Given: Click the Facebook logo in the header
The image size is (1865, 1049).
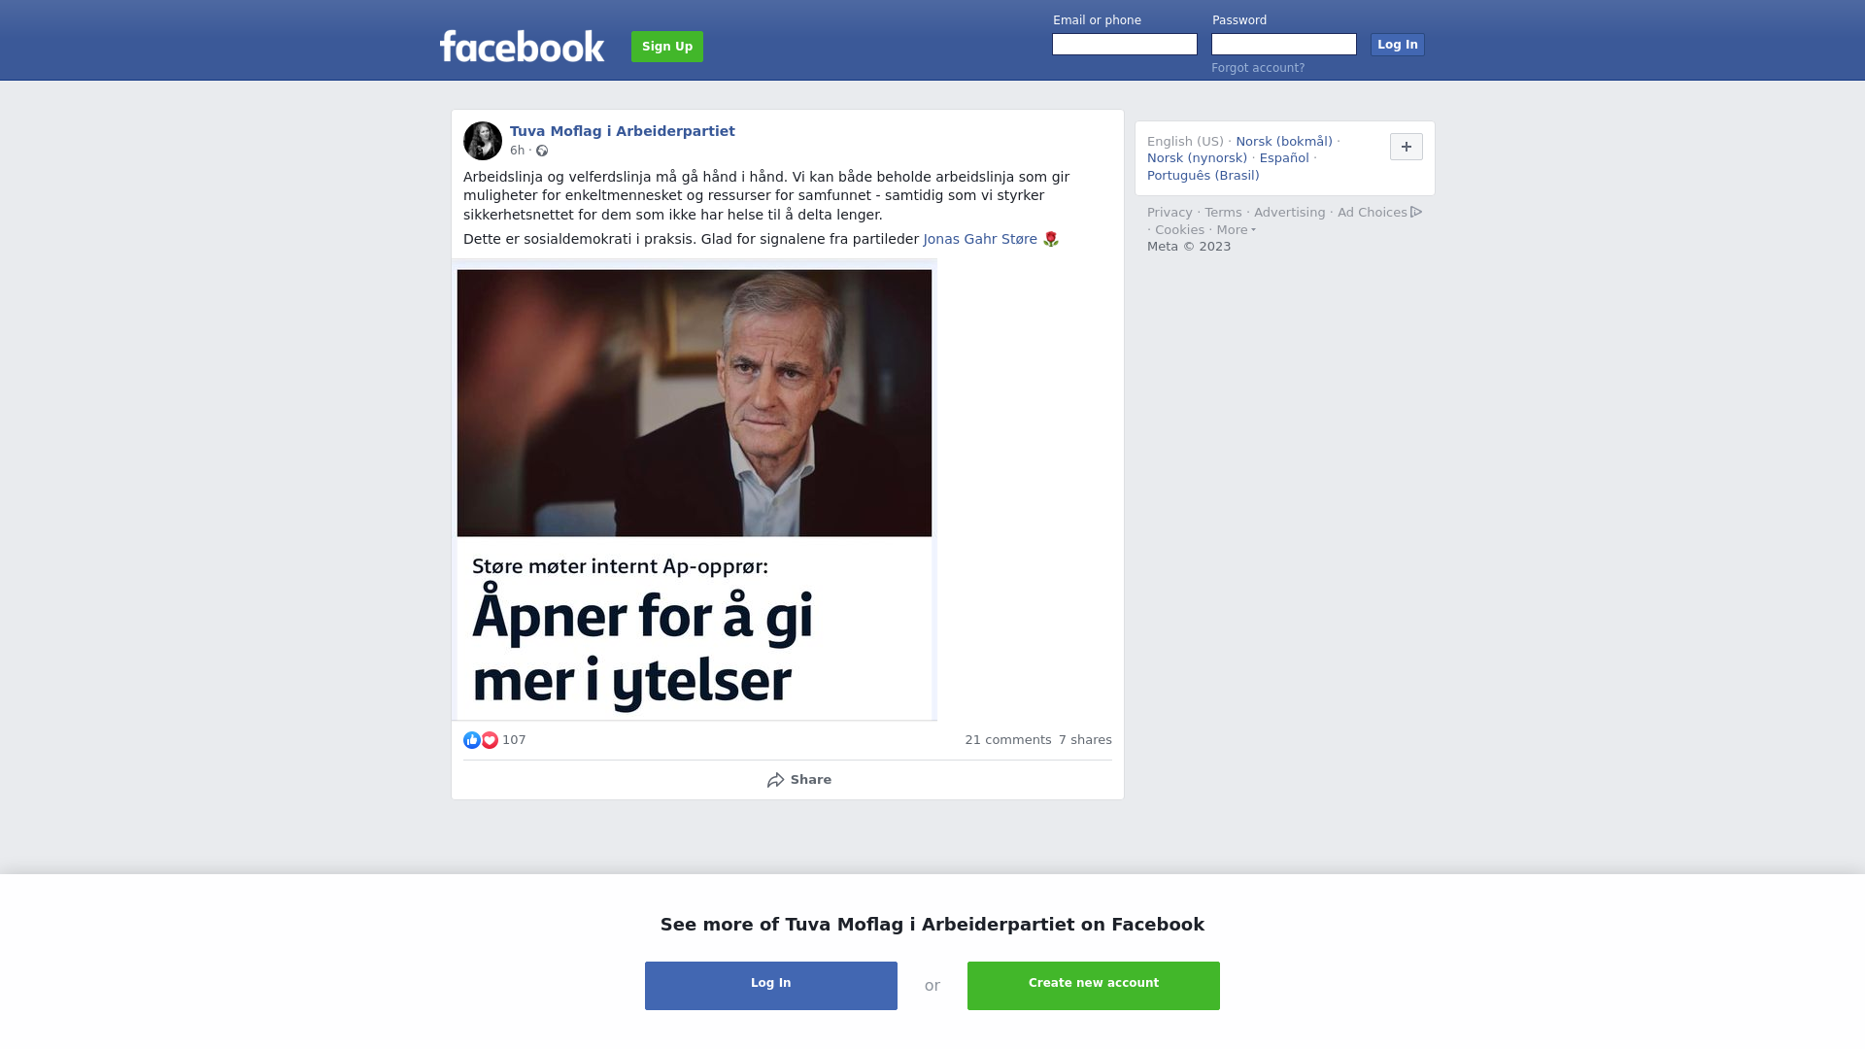Looking at the screenshot, I should (522, 46).
